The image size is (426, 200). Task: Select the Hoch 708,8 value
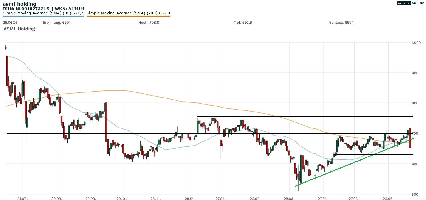(x=148, y=23)
